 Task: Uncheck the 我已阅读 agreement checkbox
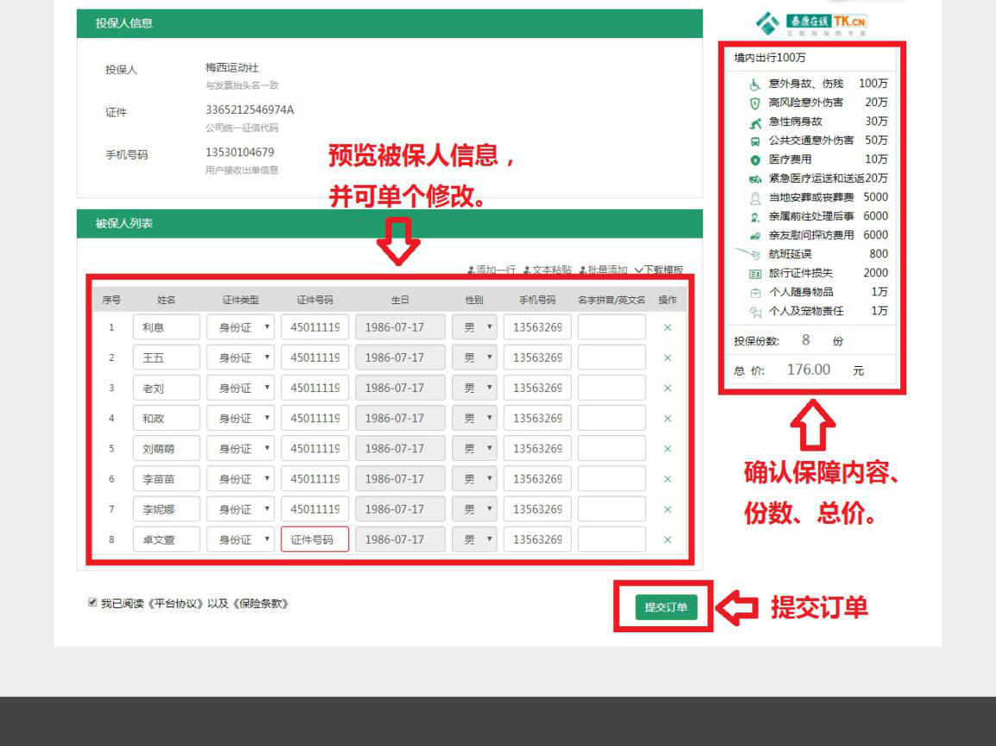tap(92, 603)
